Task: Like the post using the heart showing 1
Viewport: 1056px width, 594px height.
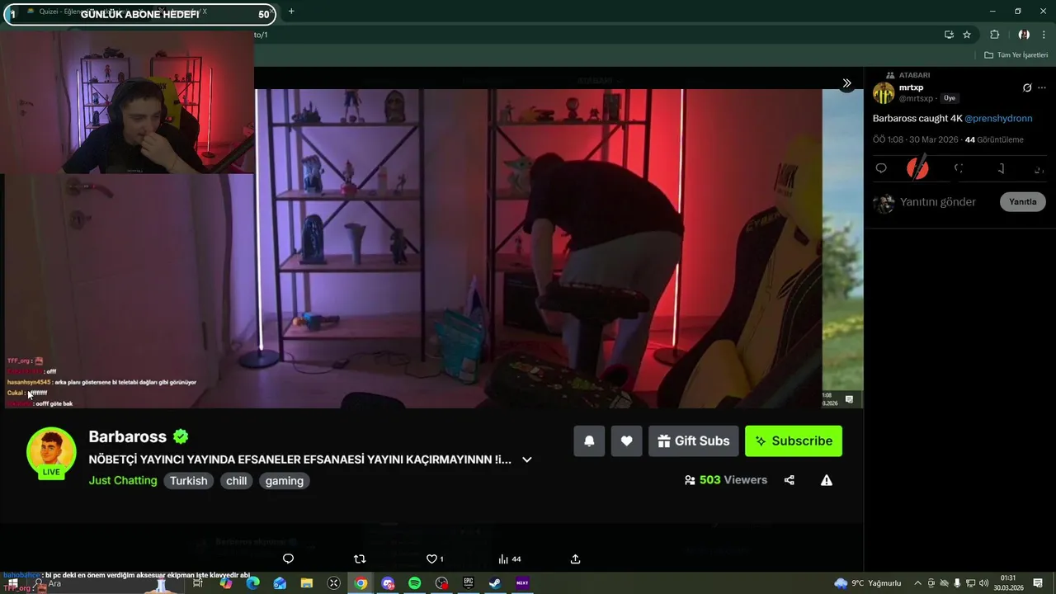Action: pyautogui.click(x=435, y=559)
